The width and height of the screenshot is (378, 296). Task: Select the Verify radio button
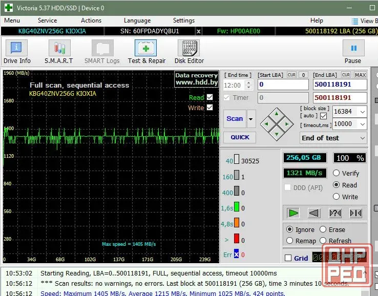coord(337,173)
